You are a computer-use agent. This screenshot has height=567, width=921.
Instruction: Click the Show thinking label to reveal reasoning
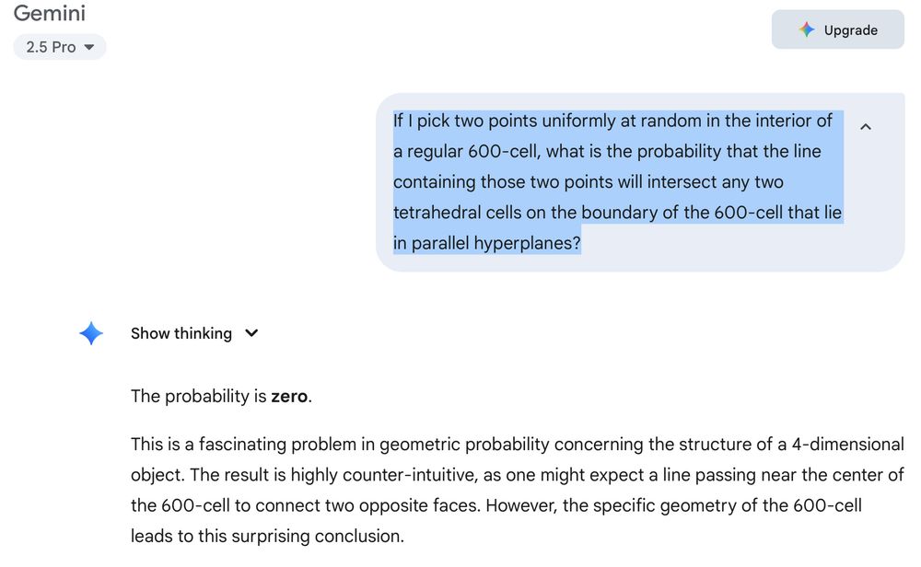pos(181,333)
